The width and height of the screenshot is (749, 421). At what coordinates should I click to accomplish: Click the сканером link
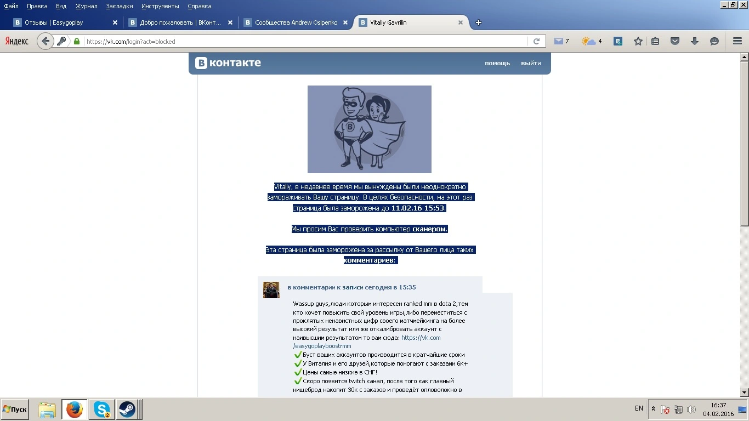430,229
